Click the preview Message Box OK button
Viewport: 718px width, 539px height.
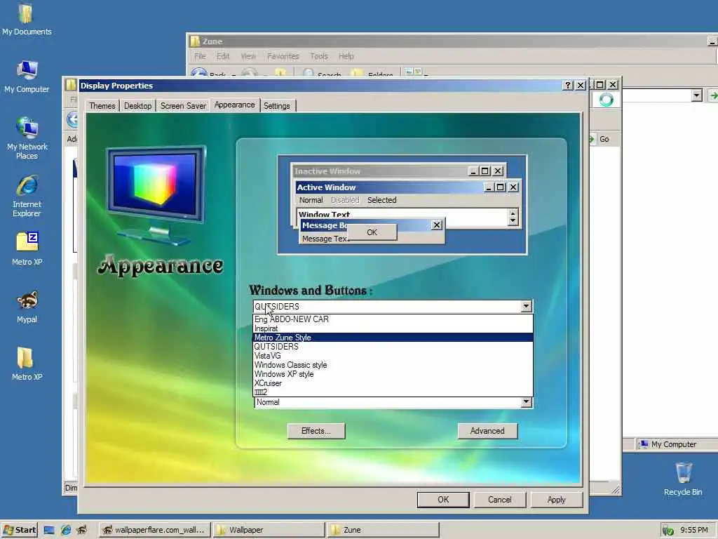(372, 232)
